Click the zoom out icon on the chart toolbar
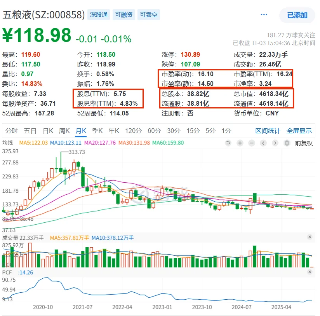Screen dimensions: 320x316 tap(252, 143)
